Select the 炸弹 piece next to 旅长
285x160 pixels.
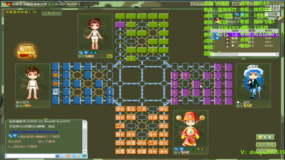click(131, 118)
